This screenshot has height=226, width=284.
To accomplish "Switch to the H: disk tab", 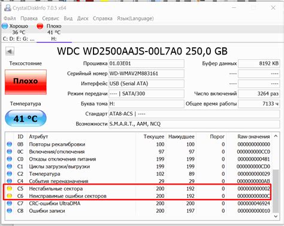I will coord(54,39).
